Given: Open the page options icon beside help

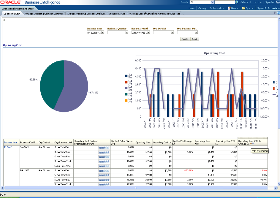Looking at the screenshot, I should coord(275,13).
